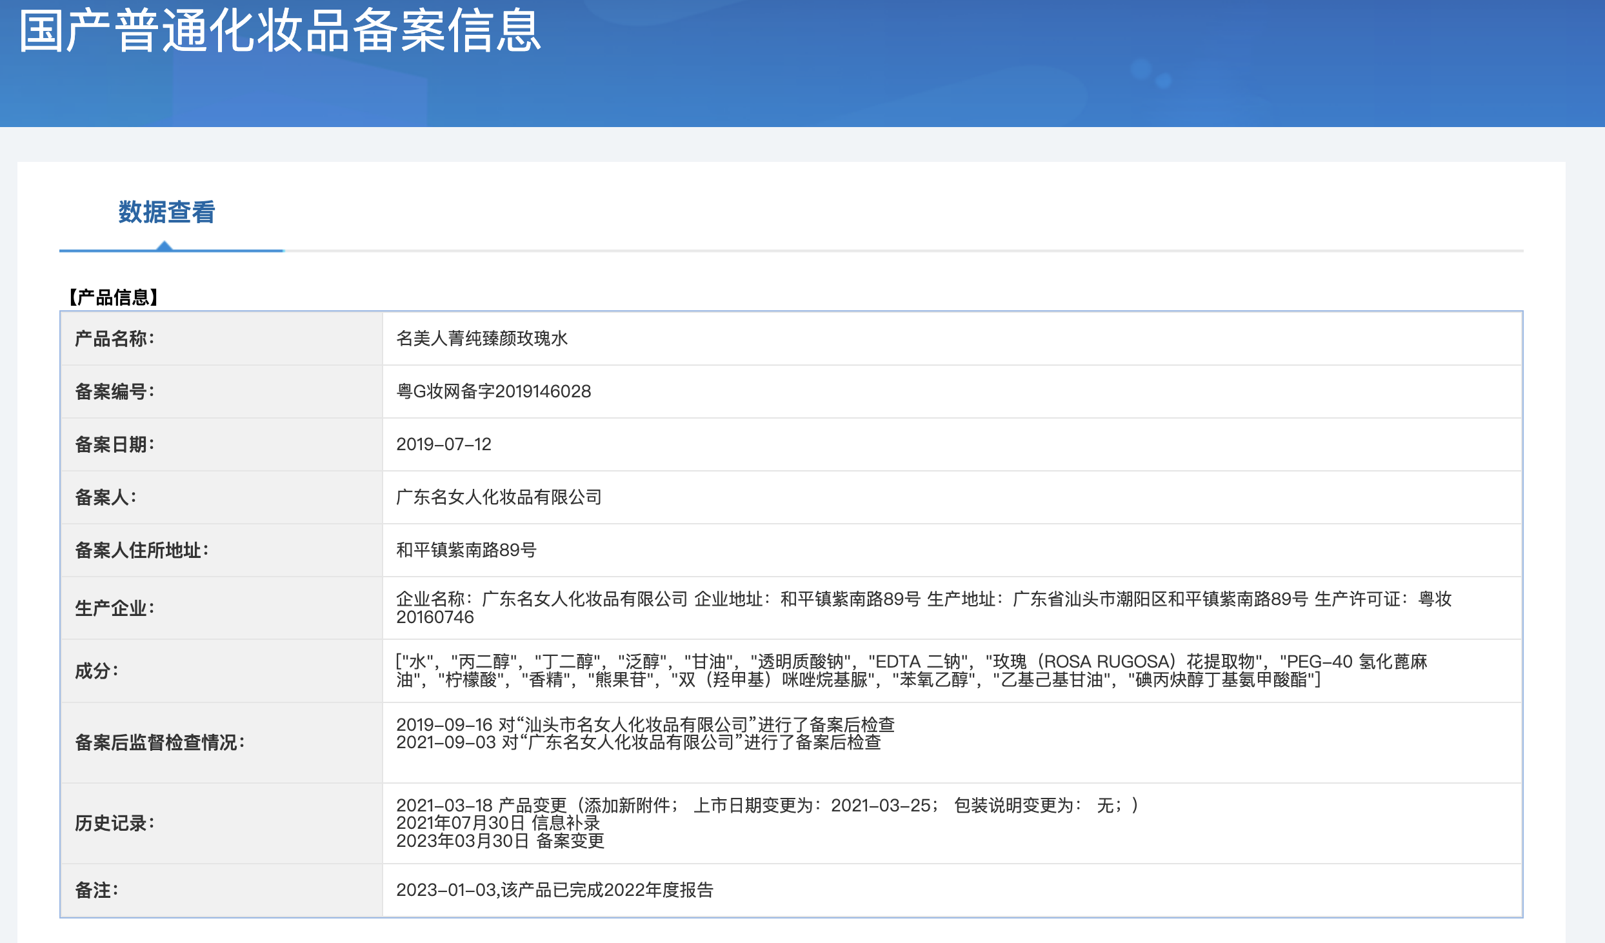Select the remark 2023-01-03 年度报告 text
This screenshot has height=943, width=1605.
click(x=555, y=890)
